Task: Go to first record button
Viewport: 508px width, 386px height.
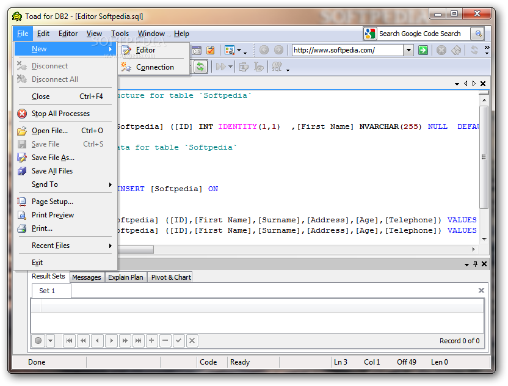Action: [70, 341]
